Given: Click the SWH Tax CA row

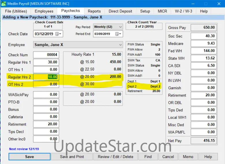Looking at the screenshot, I should coord(144,60).
